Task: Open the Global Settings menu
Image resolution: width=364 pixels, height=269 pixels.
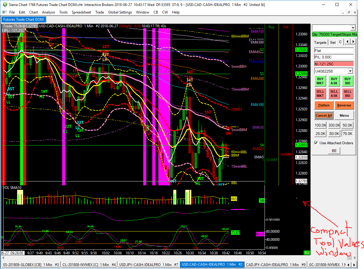Action: click(x=120, y=12)
